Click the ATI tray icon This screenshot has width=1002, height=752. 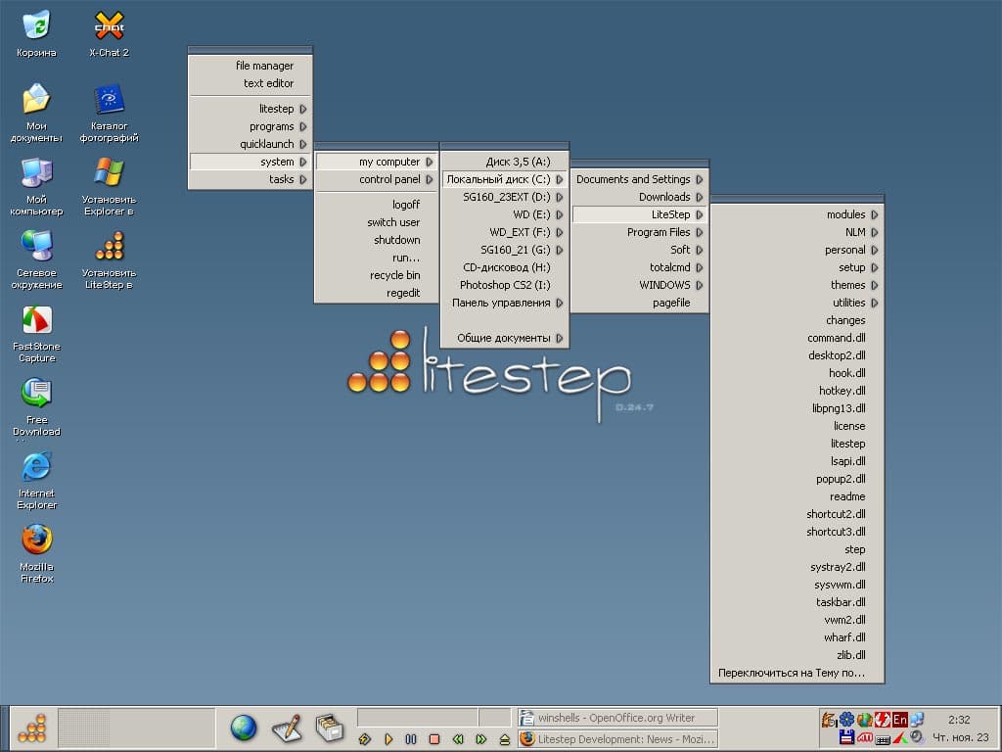point(865,737)
